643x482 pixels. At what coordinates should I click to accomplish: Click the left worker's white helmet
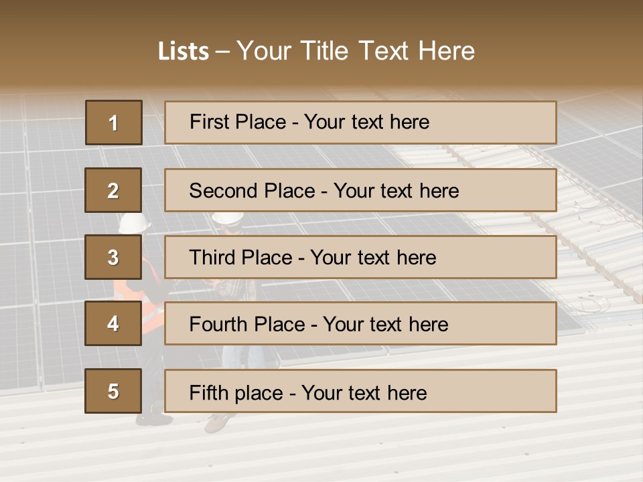[132, 222]
